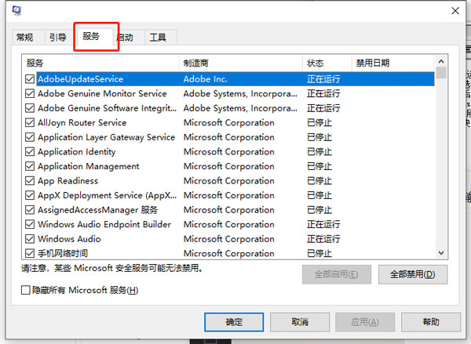Toggle AssignedAccessManager 服务 checkbox
471x344 pixels.
pyautogui.click(x=30, y=210)
